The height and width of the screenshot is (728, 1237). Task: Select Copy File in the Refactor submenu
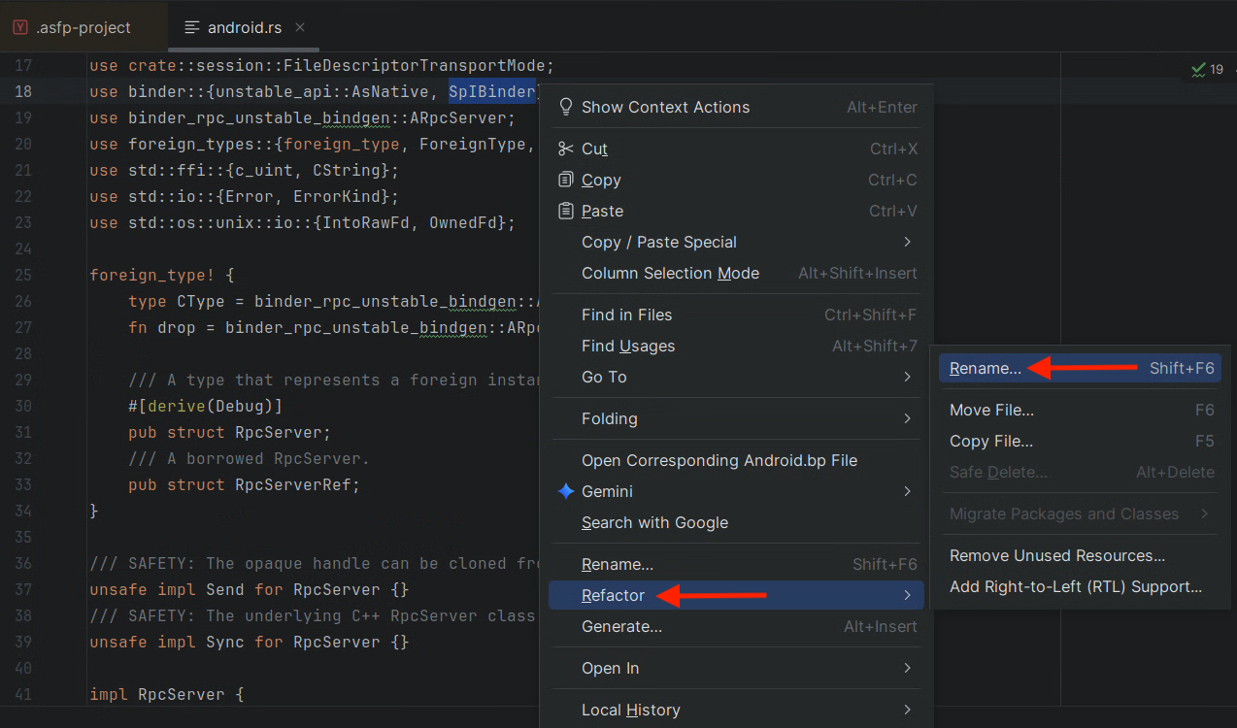pyautogui.click(x=988, y=441)
